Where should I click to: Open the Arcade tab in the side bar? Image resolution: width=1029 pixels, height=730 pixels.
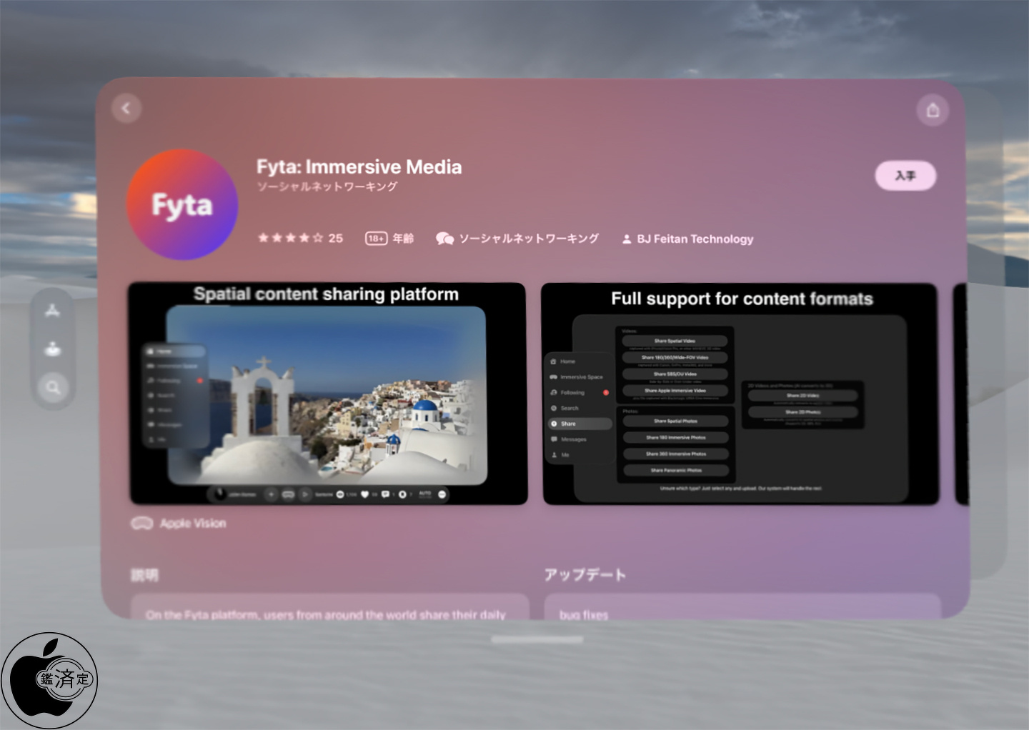pyautogui.click(x=52, y=349)
